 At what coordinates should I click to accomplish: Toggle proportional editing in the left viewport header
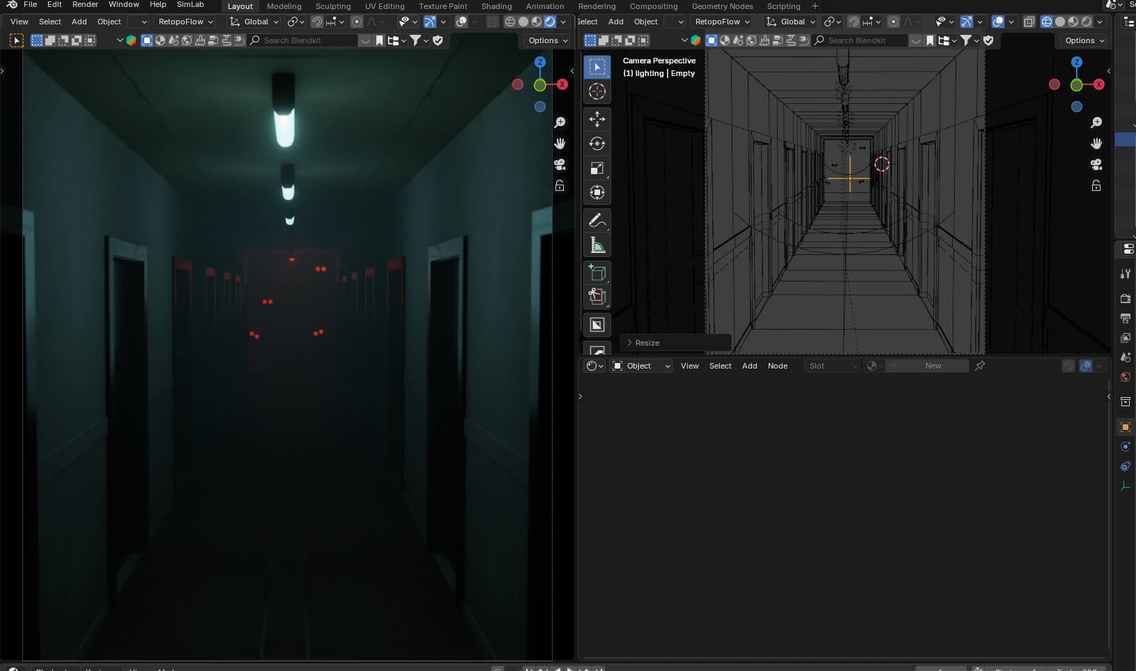pyautogui.click(x=357, y=22)
